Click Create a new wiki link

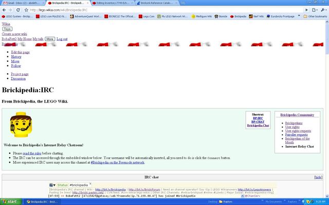14,34
